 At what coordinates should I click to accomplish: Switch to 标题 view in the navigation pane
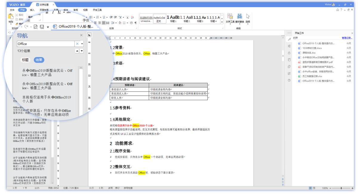tap(25, 60)
